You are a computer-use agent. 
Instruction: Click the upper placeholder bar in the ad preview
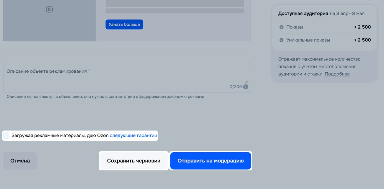[x=175, y=3]
